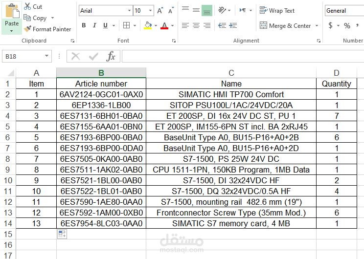
Task: Expand the Copy dropdown arrow
Action: point(52,18)
